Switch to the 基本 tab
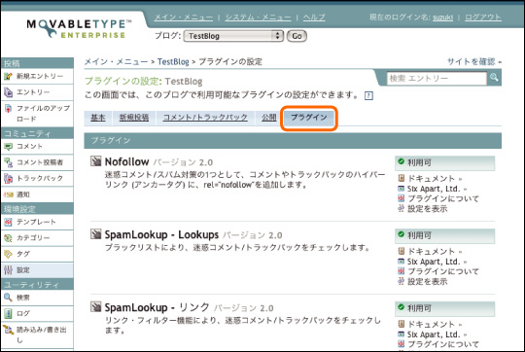This screenshot has width=525, height=352. [x=98, y=118]
